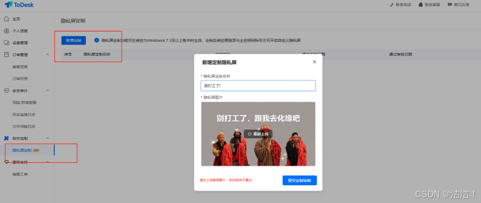
Task: Collapse the 软件定制 section chevron
Action: [47, 138]
